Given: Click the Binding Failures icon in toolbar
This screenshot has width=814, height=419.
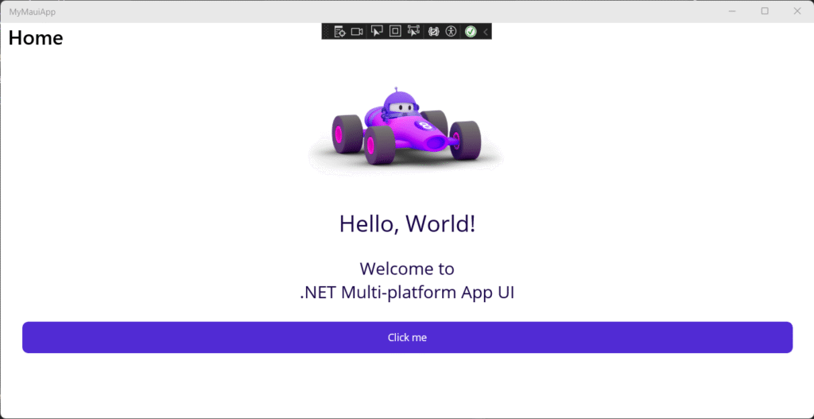Looking at the screenshot, I should pyautogui.click(x=433, y=32).
